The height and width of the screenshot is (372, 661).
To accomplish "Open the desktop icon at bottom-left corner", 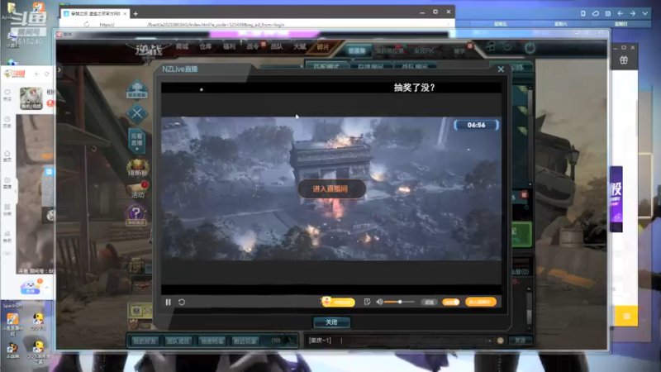I will 12,351.
